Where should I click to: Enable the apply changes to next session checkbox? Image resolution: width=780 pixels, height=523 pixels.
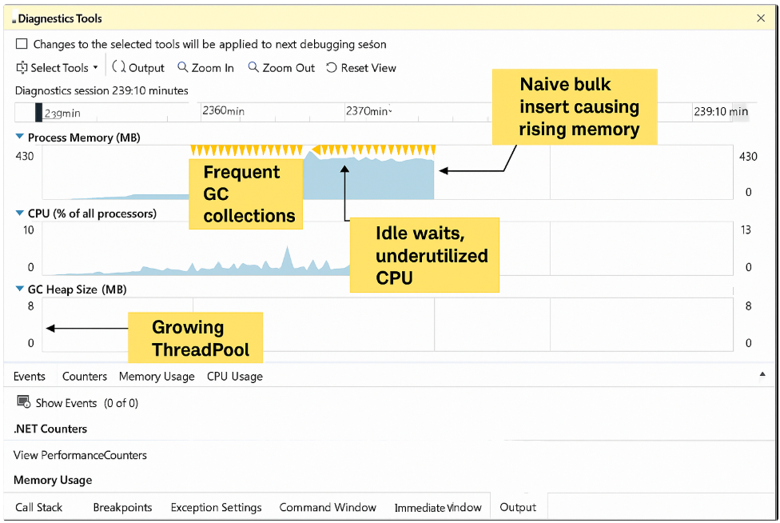pyautogui.click(x=22, y=45)
